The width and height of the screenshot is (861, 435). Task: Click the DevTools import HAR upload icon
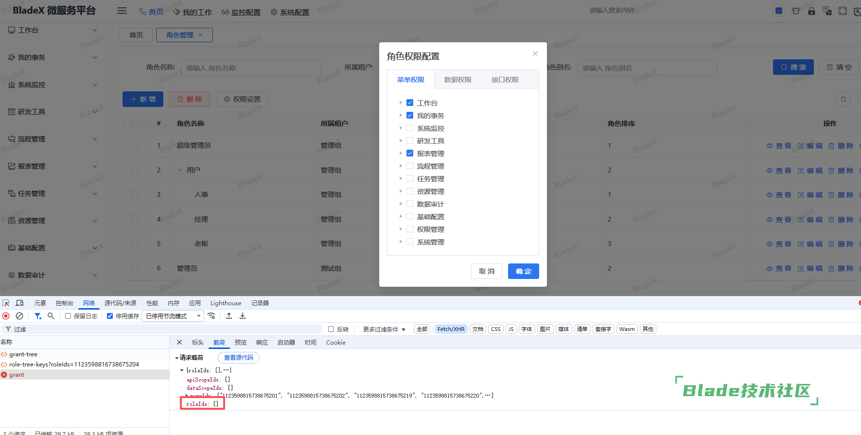click(229, 316)
